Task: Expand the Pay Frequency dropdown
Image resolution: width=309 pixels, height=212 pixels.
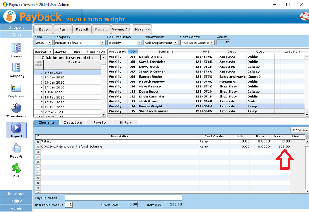Action: (139, 43)
